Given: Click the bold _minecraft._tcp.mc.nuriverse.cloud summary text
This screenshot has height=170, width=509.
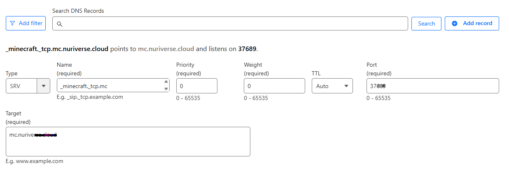Looking at the screenshot, I should 57,49.
